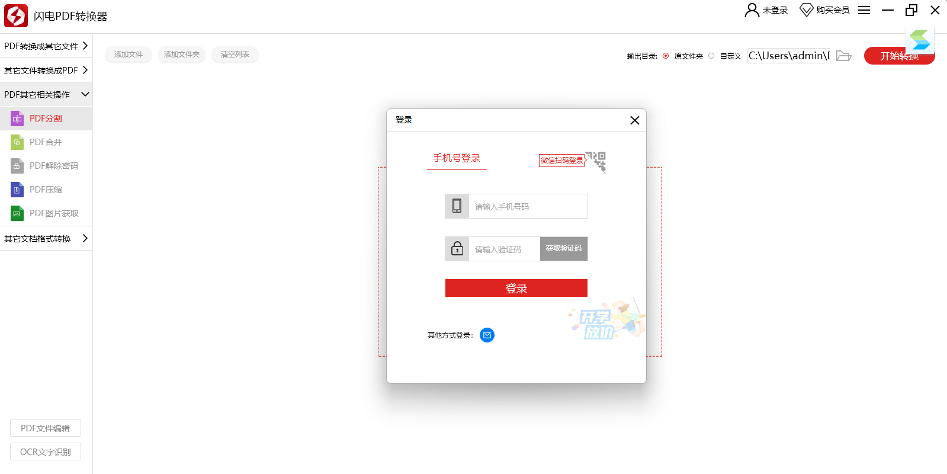Switch to 微信扫码登录 option
The height and width of the screenshot is (474, 947).
pos(561,161)
